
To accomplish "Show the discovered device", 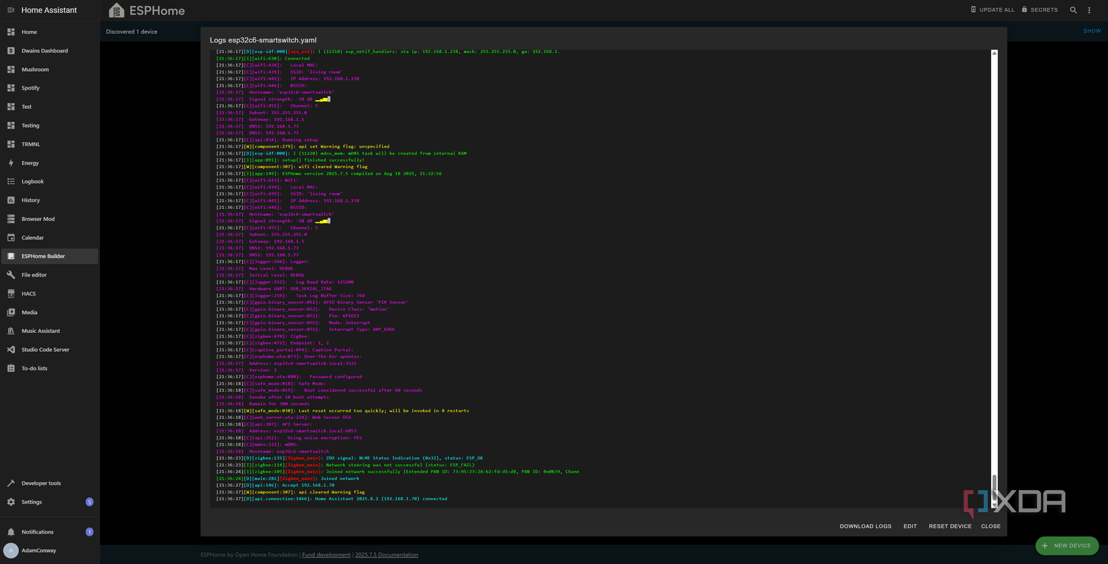I will [x=1092, y=31].
